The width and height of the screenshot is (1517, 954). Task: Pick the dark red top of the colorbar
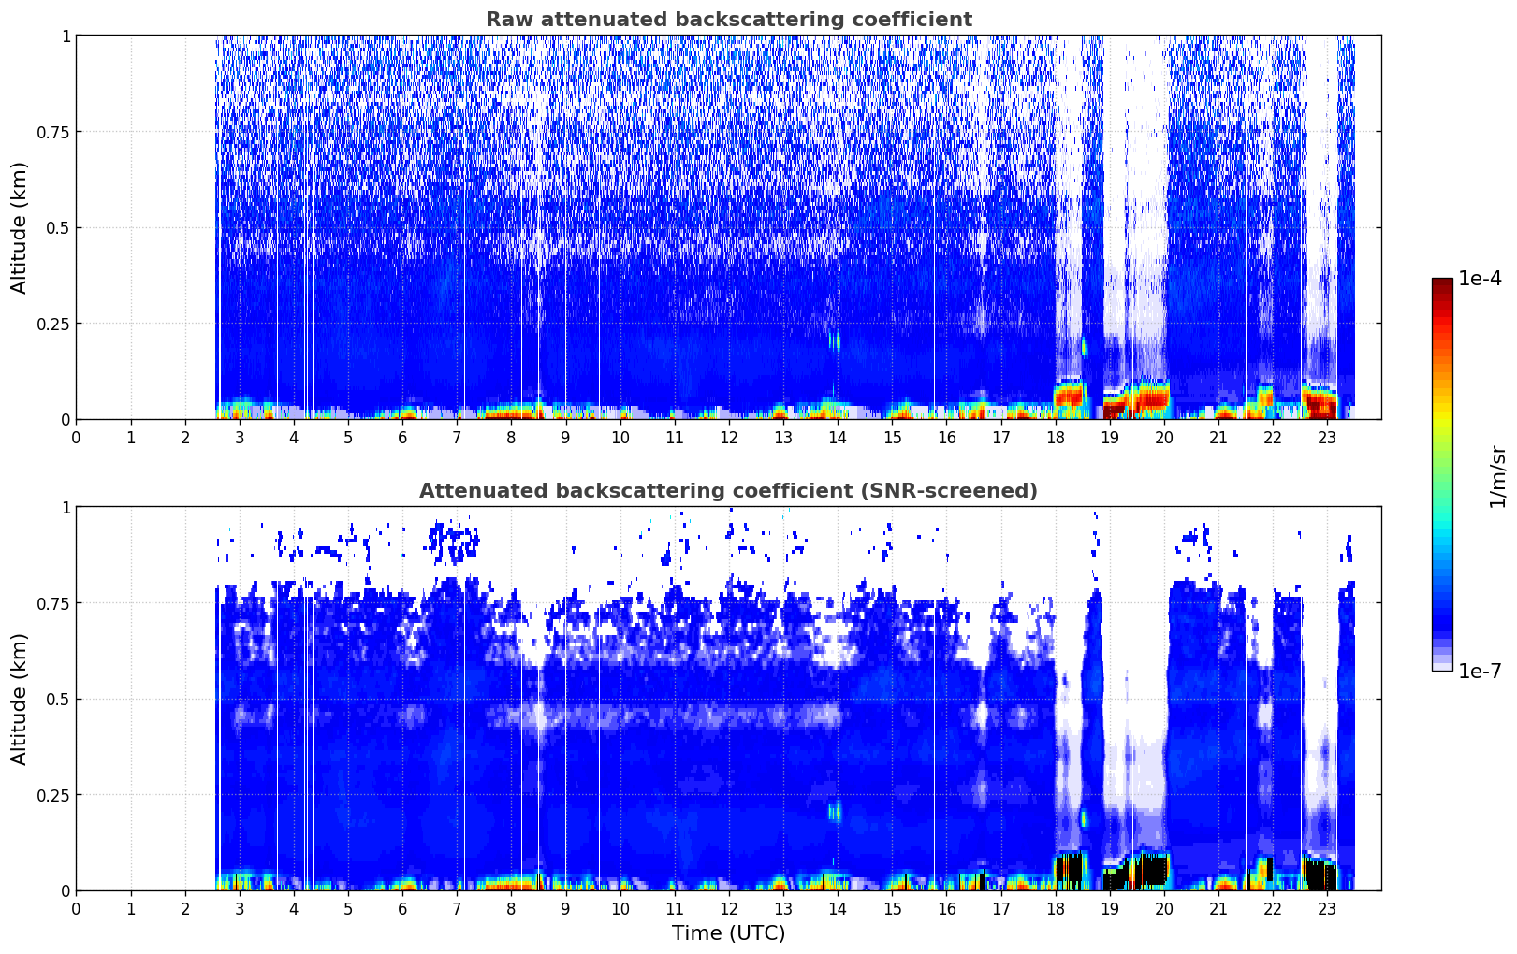click(1441, 286)
